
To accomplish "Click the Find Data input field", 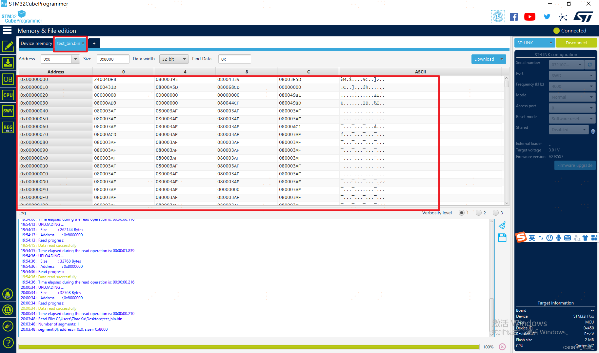I will tap(235, 59).
